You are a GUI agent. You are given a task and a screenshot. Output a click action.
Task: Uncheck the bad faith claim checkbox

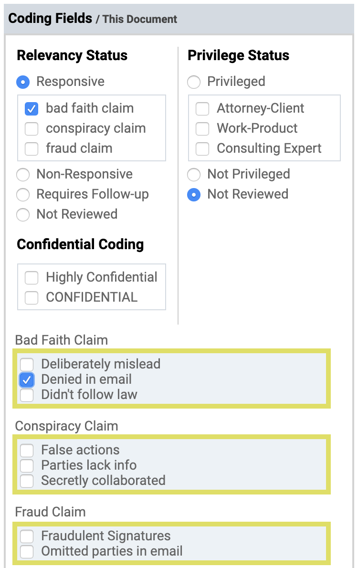pyautogui.click(x=32, y=109)
